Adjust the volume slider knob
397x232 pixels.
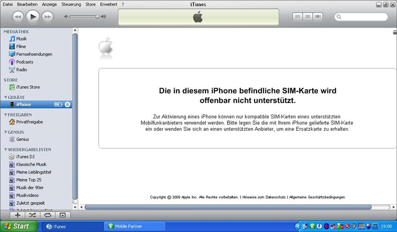[x=97, y=17]
